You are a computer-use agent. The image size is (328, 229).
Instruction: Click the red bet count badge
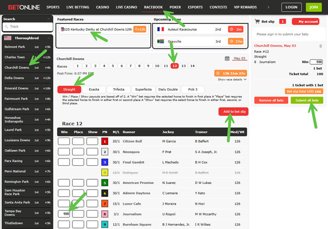[x=282, y=22]
